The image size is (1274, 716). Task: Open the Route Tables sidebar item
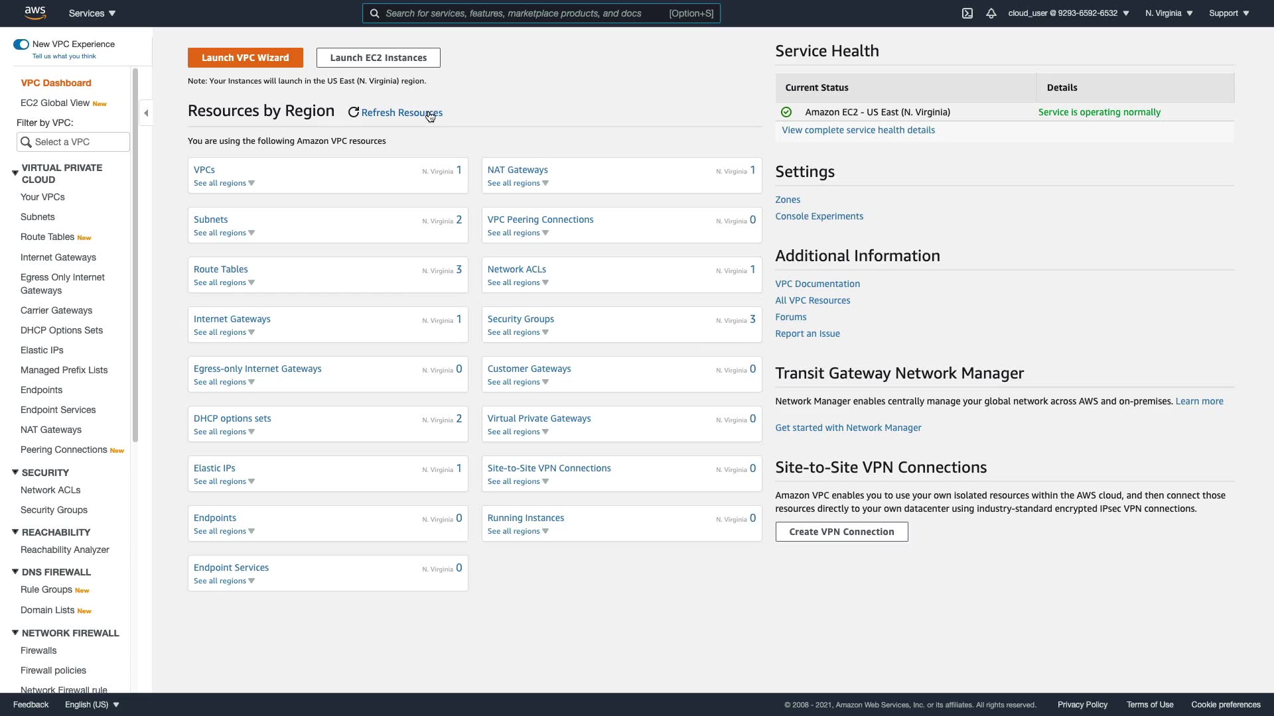tap(47, 237)
